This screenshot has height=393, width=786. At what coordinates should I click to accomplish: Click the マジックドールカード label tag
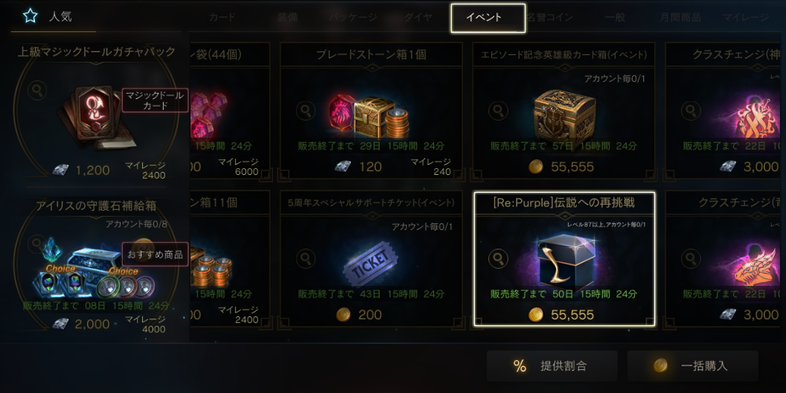156,100
